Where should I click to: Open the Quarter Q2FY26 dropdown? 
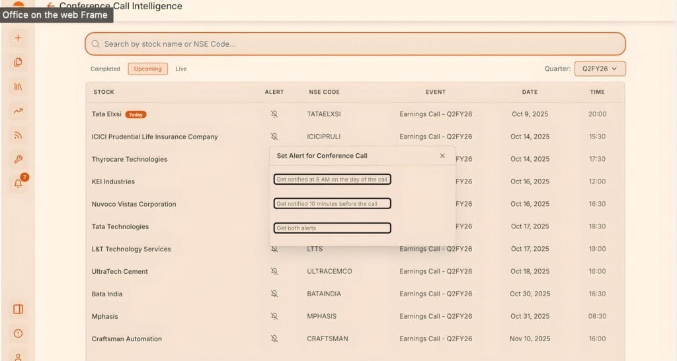click(x=600, y=69)
